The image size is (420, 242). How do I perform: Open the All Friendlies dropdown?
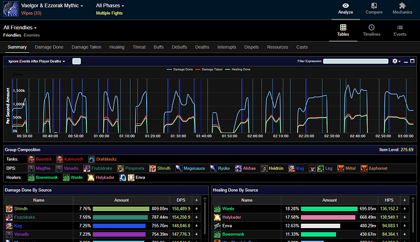click(x=20, y=27)
